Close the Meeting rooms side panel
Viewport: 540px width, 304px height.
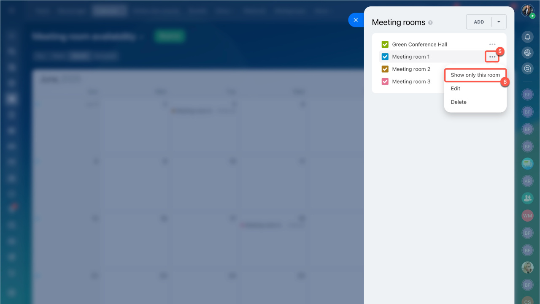point(356,20)
